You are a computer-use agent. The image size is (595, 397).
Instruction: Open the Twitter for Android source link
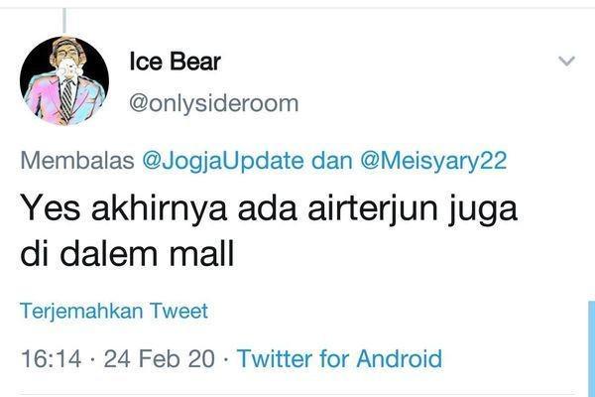pyautogui.click(x=339, y=358)
